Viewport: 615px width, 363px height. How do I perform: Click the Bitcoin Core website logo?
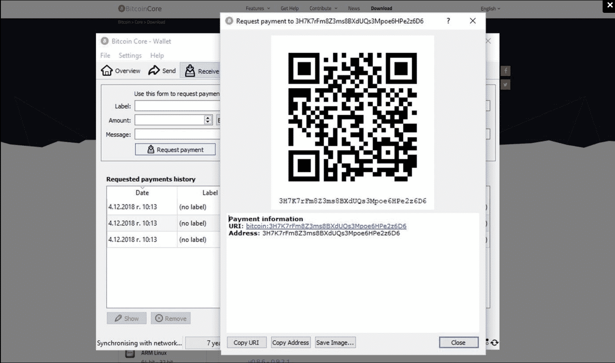point(140,8)
